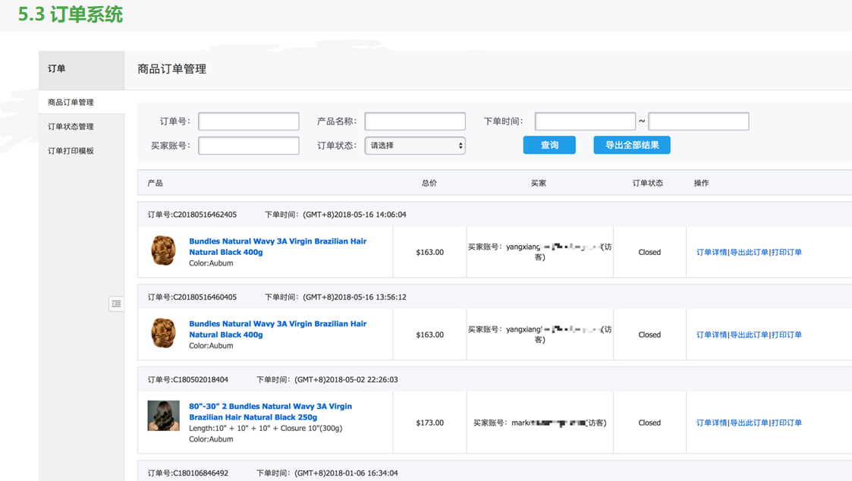This screenshot has width=852, height=481.
Task: Click the sidebar collapse icon
Action: (116, 303)
